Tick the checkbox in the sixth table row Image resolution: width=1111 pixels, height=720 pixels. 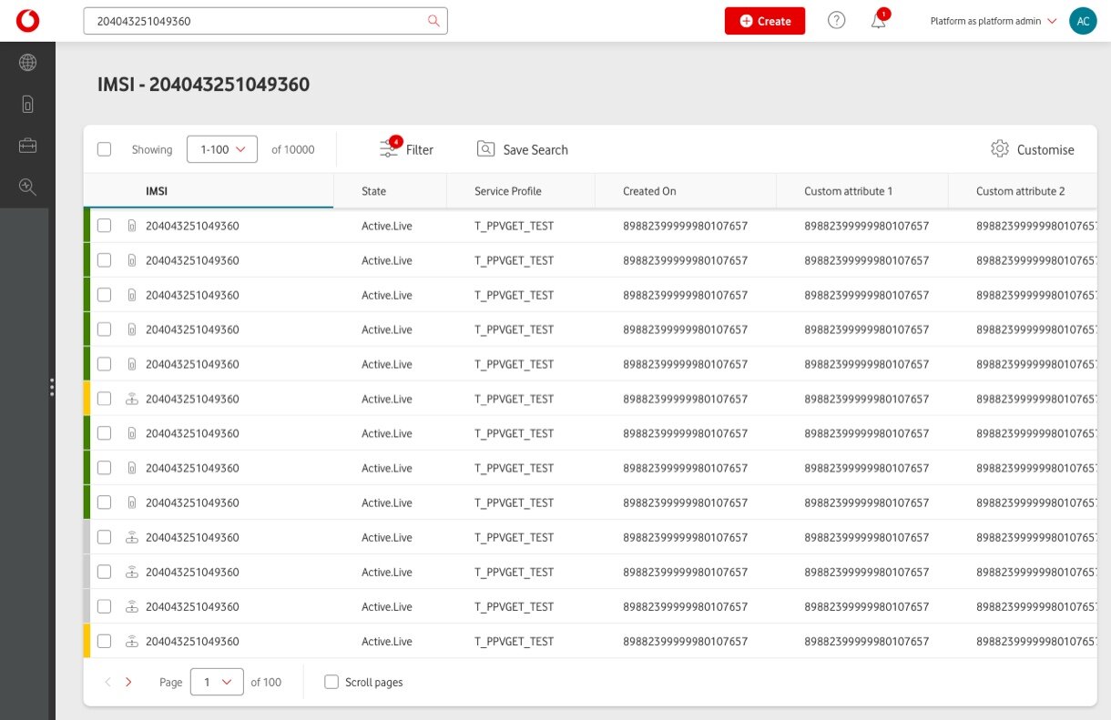104,399
